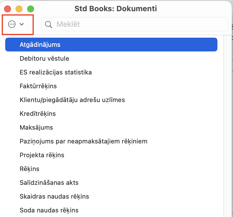Click the magnifying glass search icon

coord(49,24)
